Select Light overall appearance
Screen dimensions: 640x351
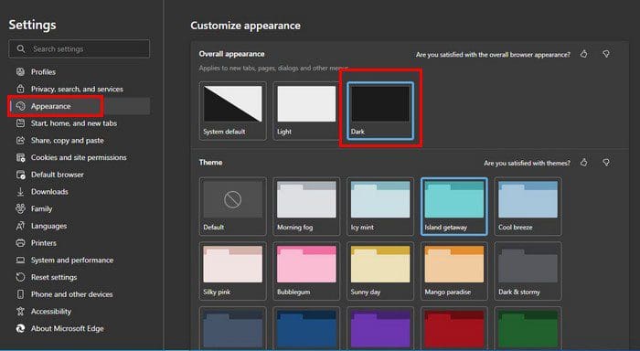point(306,111)
